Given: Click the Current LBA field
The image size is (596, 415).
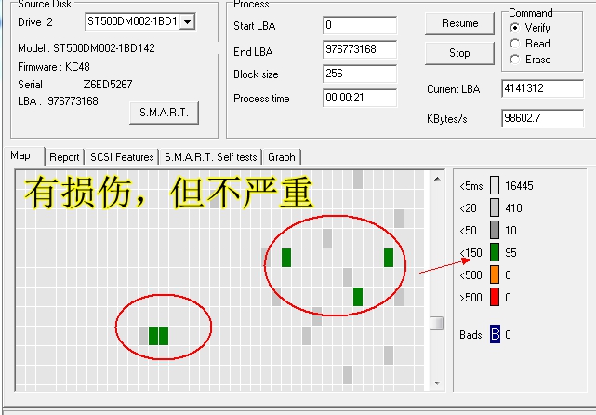Looking at the screenshot, I should point(542,88).
